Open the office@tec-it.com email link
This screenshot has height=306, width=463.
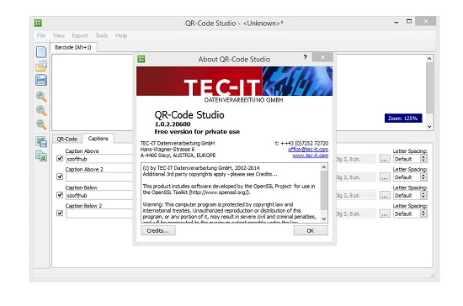coord(308,149)
